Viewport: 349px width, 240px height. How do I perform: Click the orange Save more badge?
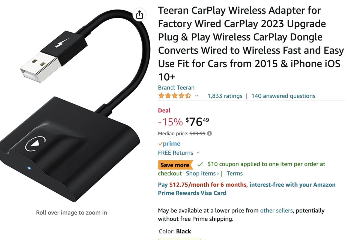175,165
